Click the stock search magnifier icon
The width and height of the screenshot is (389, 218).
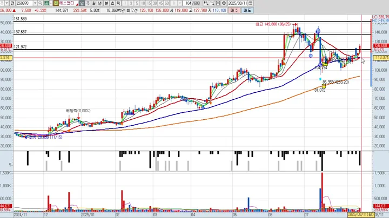pos(40,3)
